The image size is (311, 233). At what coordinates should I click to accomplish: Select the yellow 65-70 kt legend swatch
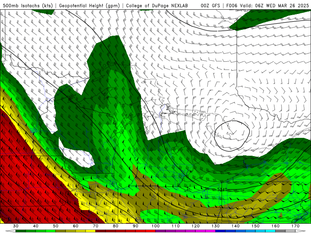coord(91,231)
